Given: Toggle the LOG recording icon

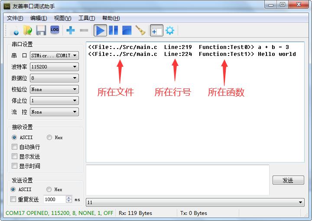Looking at the screenshot, I should [x=55, y=30].
